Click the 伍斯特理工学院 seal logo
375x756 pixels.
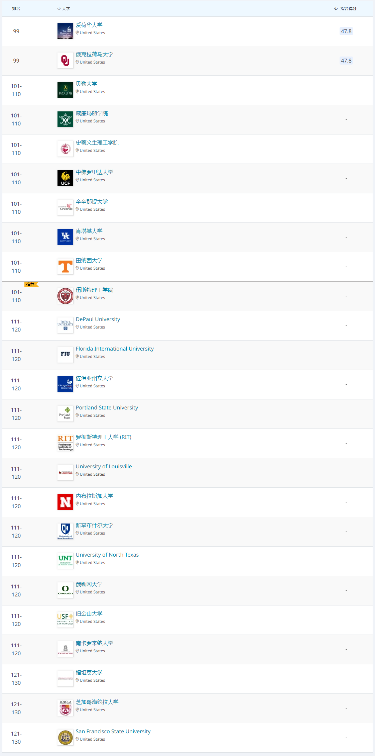65,296
